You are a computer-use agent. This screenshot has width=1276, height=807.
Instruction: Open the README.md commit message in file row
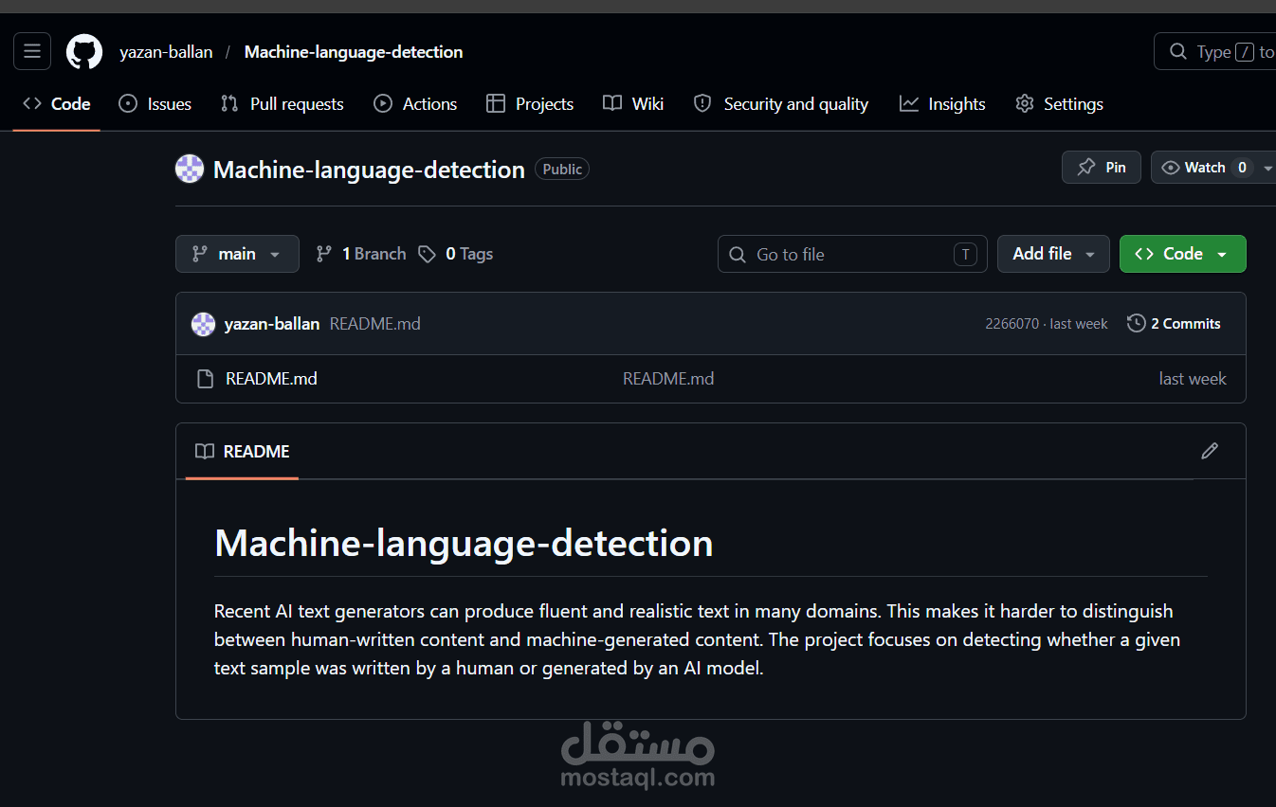click(x=668, y=379)
